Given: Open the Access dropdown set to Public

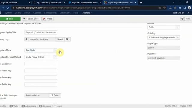Looking at the screenshot, I should [163, 27].
